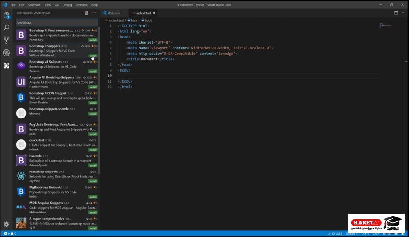Click the MDB Angular Snippets icon
409x237 pixels.
pos(21,207)
